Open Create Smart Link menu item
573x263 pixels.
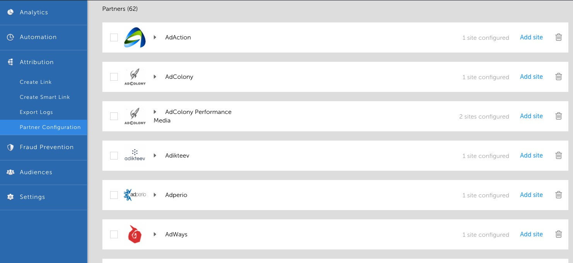(x=45, y=97)
